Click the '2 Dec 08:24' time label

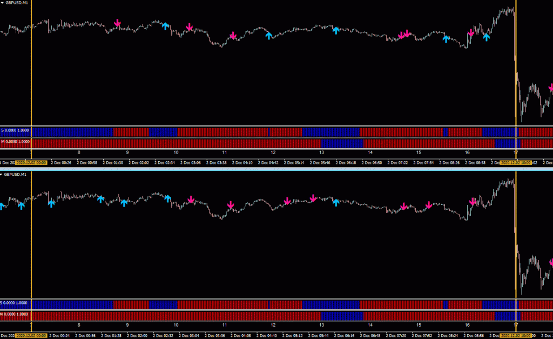pos(448,335)
